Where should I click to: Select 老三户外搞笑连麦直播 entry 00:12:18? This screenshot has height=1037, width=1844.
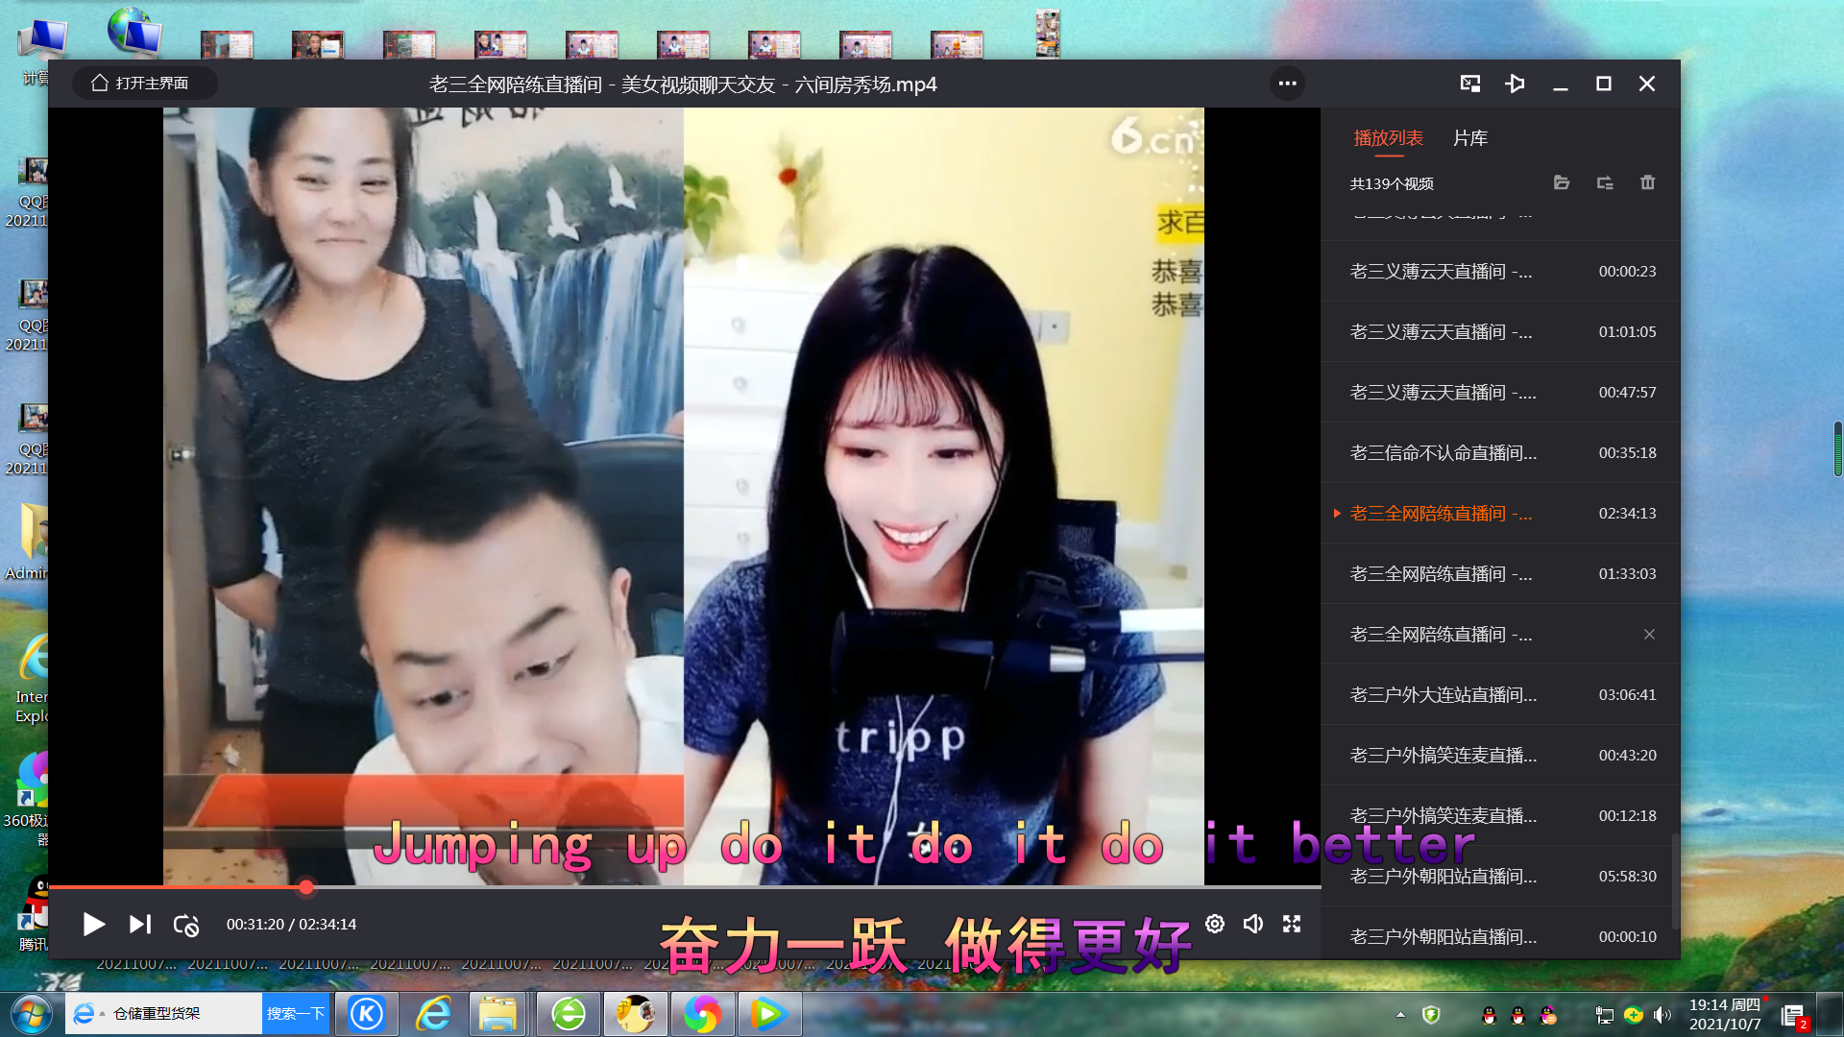1500,816
